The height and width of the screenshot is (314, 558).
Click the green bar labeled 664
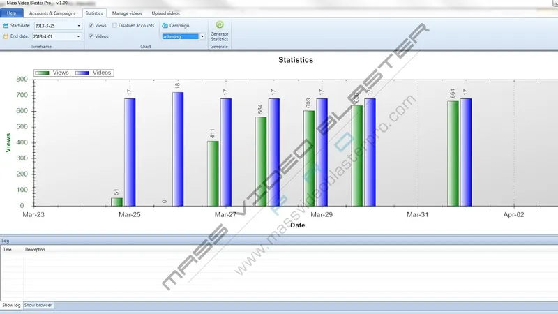click(453, 154)
